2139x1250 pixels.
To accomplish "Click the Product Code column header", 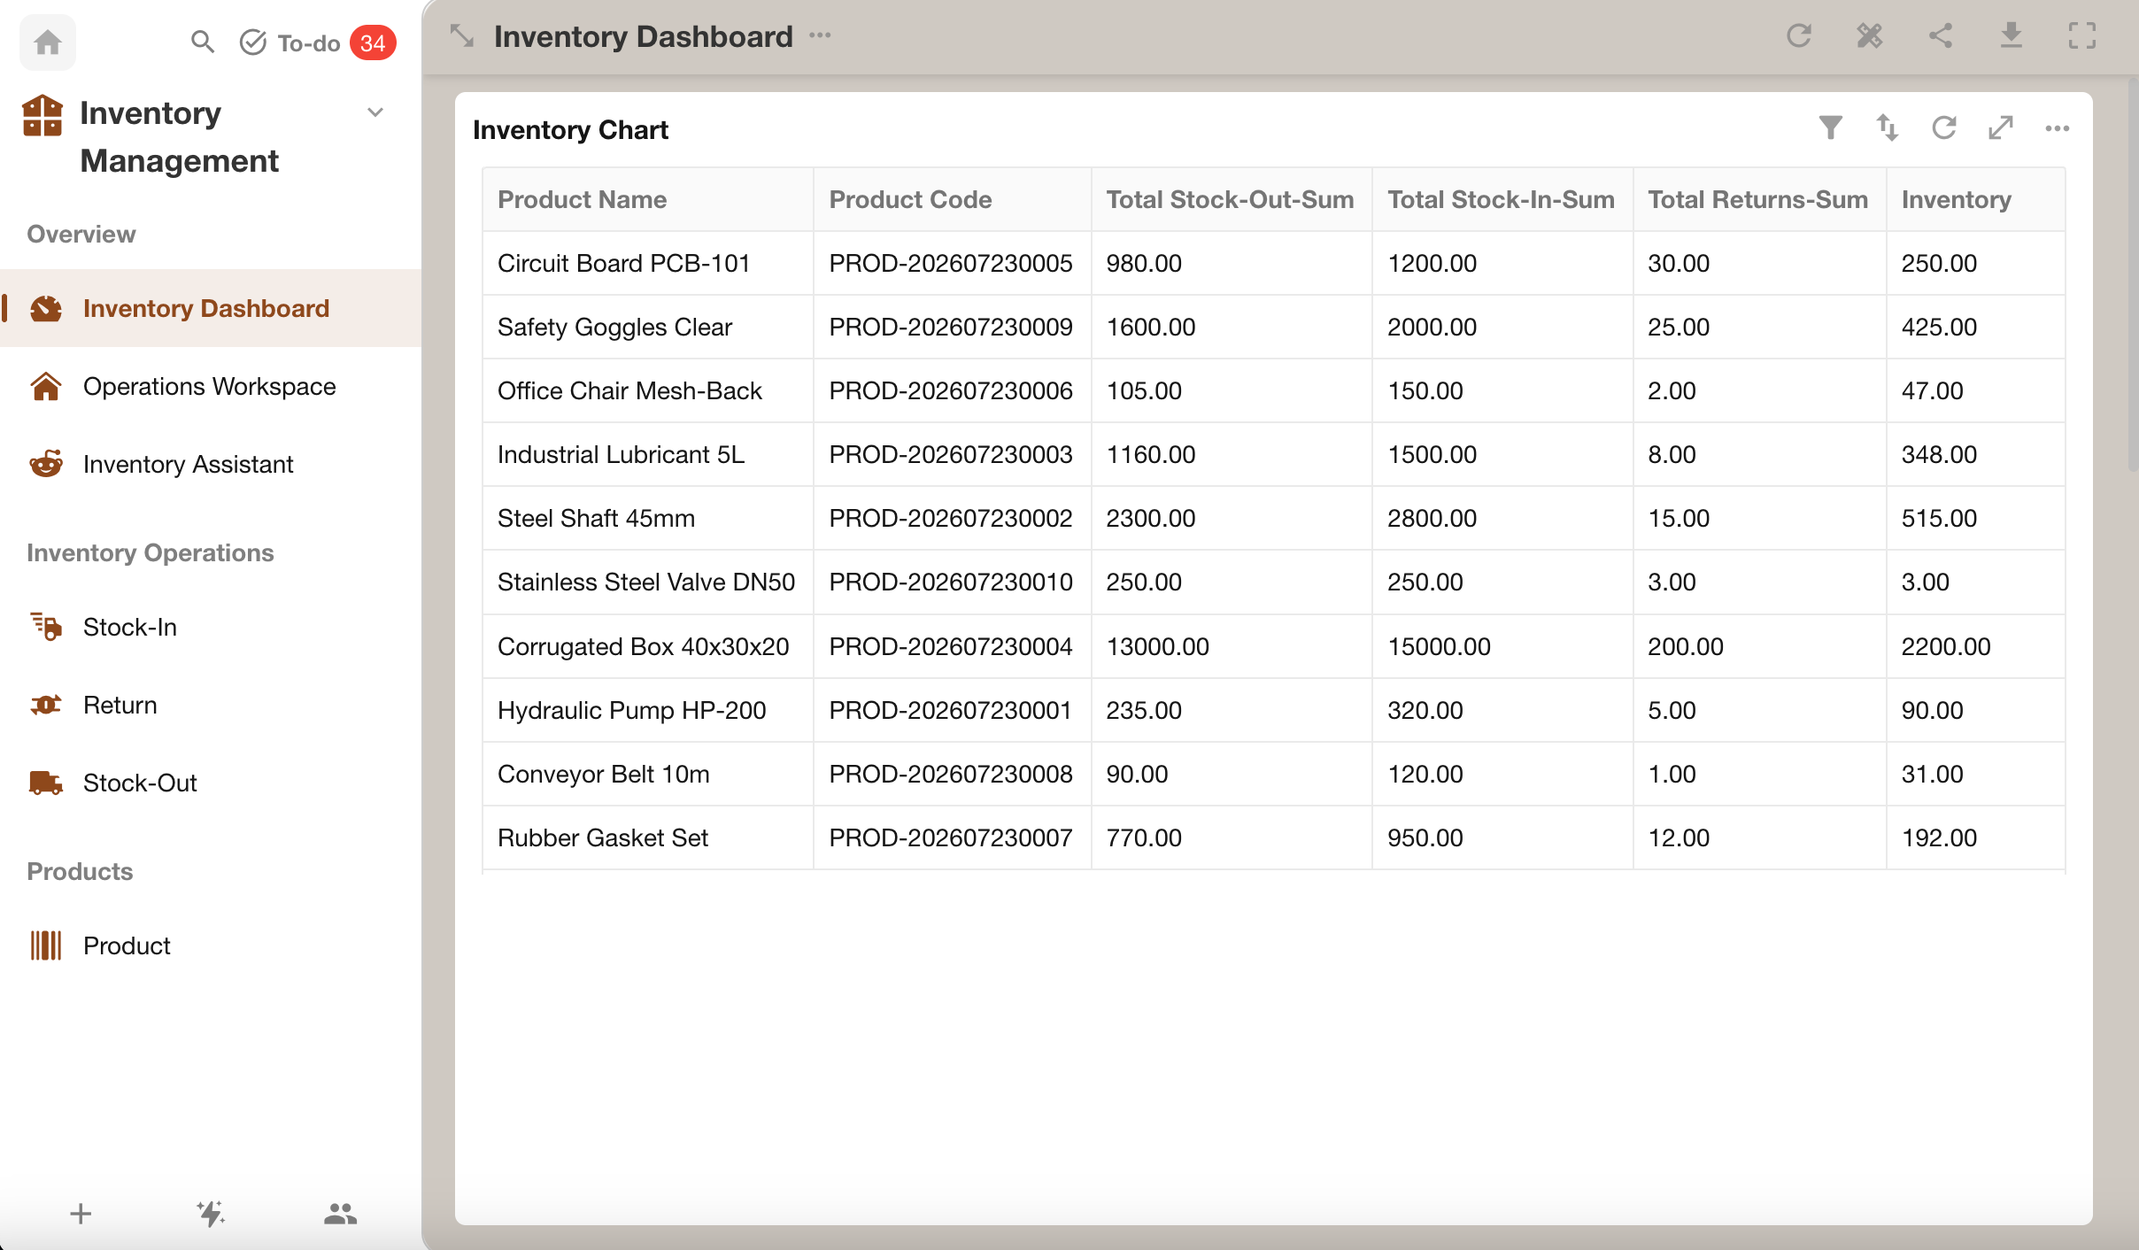I will [953, 199].
